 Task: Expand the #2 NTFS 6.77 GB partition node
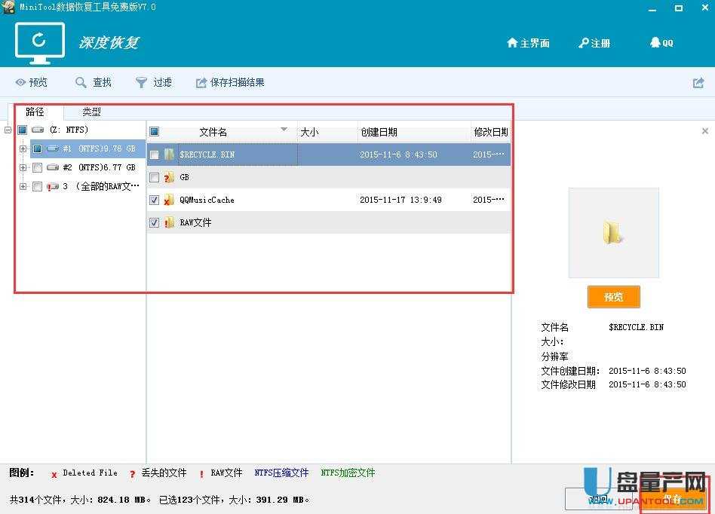(x=23, y=167)
